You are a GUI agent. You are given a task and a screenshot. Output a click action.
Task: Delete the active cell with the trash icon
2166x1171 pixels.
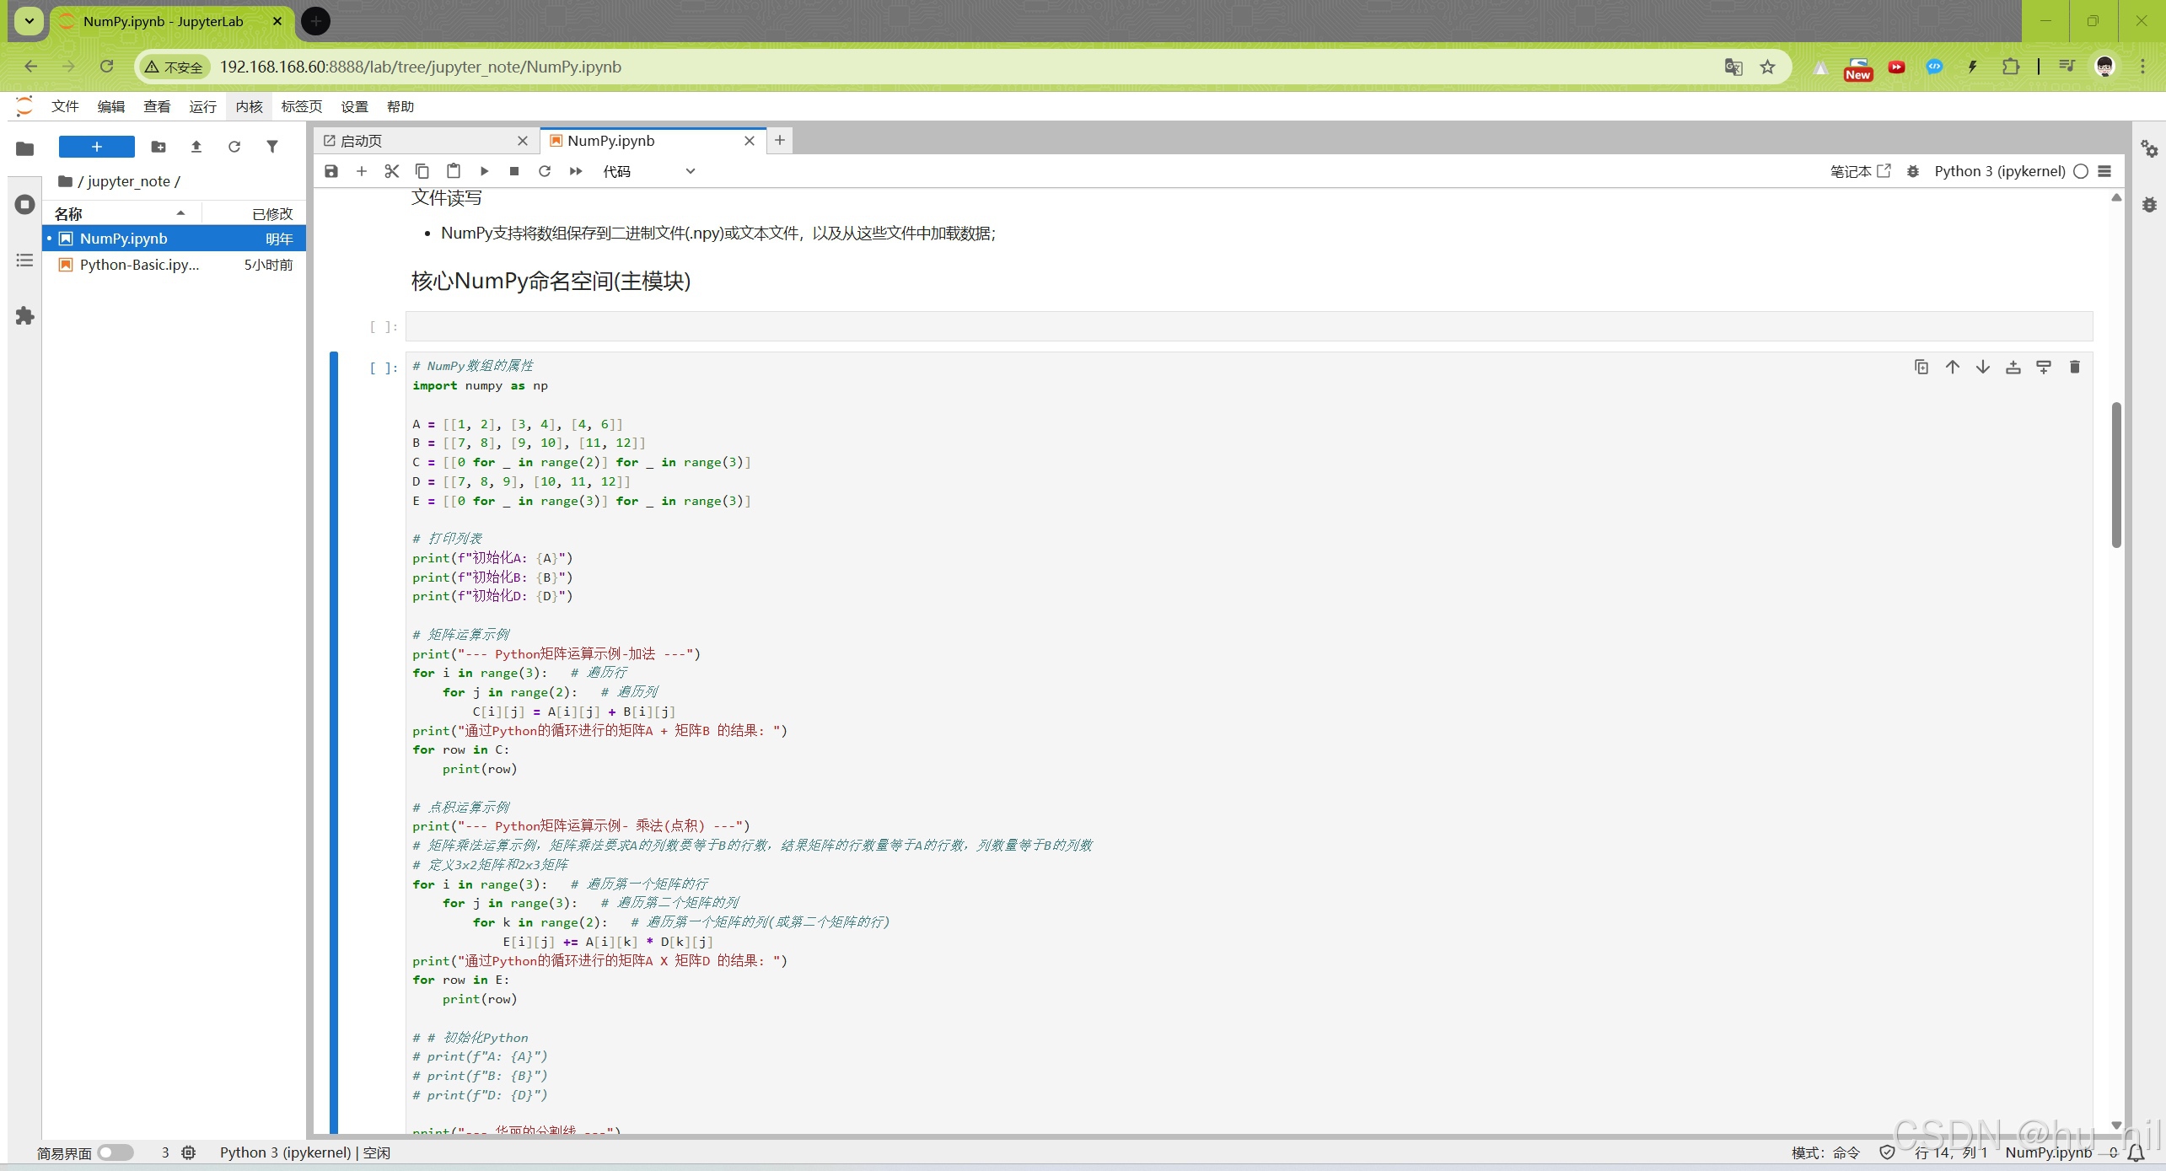[2075, 367]
